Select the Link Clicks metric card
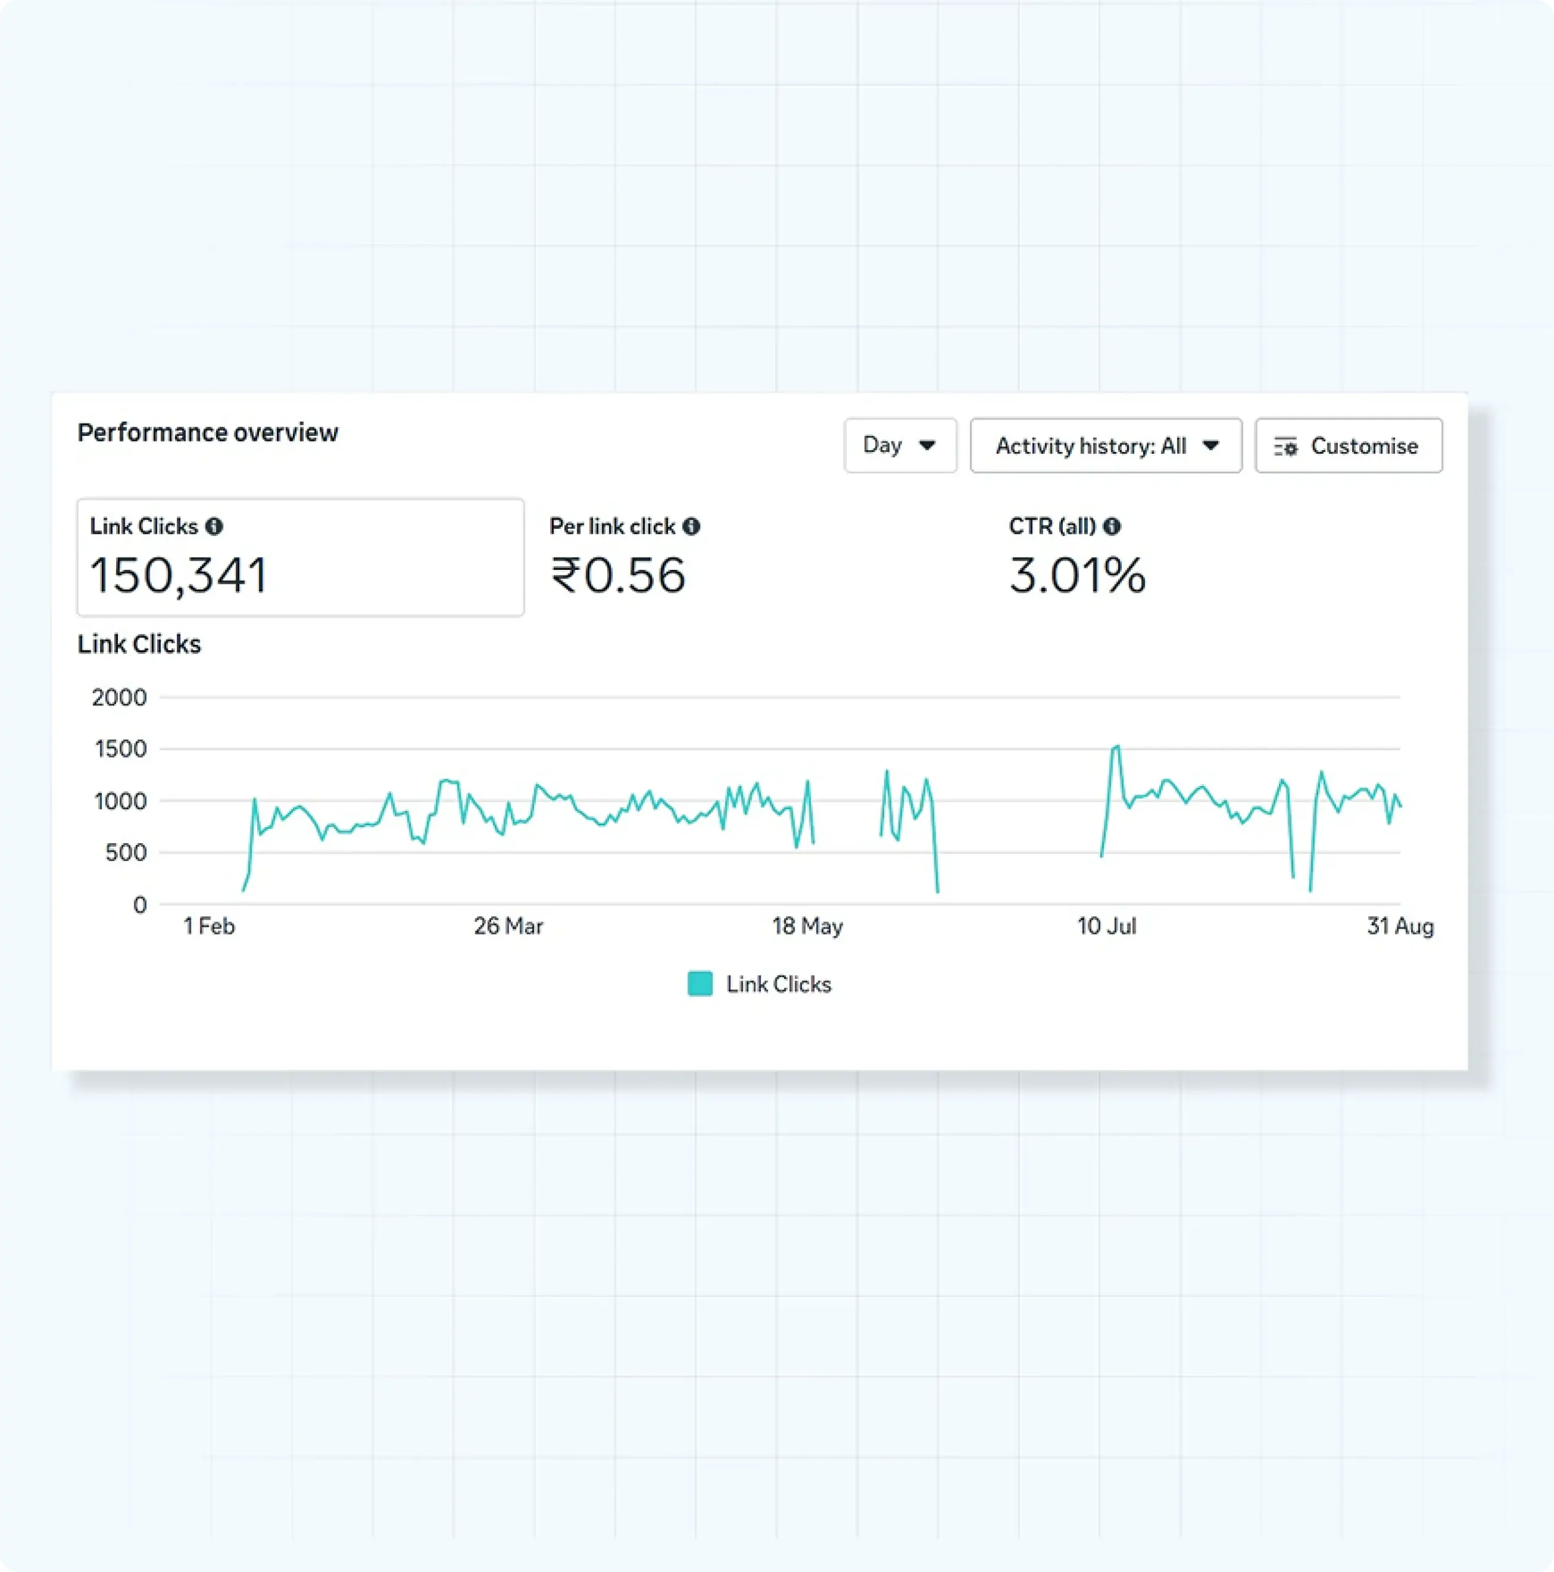The width and height of the screenshot is (1554, 1572). [300, 558]
